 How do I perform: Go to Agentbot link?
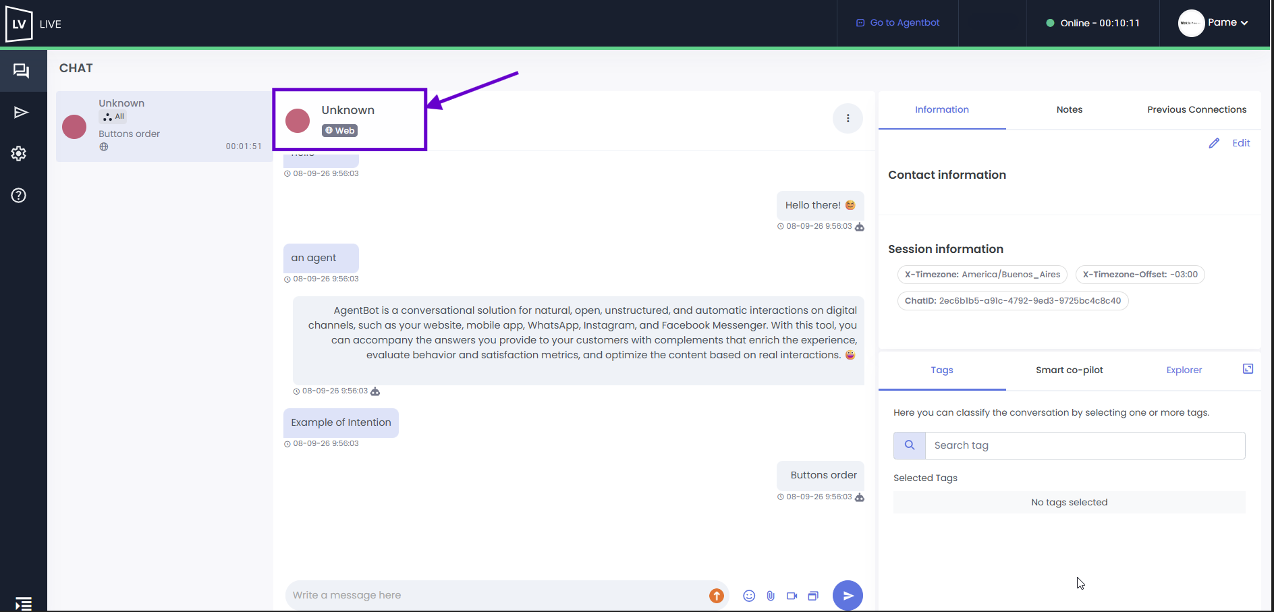click(897, 23)
